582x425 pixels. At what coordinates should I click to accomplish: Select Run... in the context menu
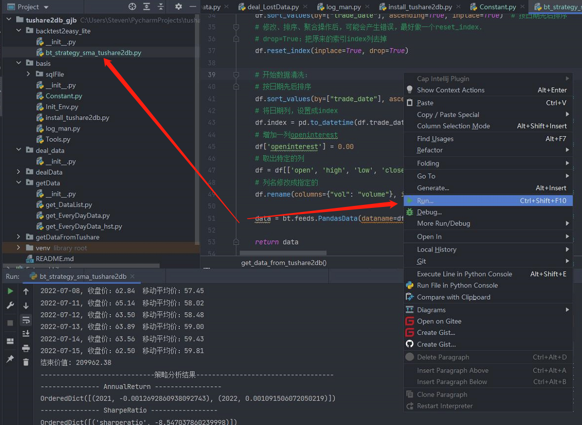425,201
